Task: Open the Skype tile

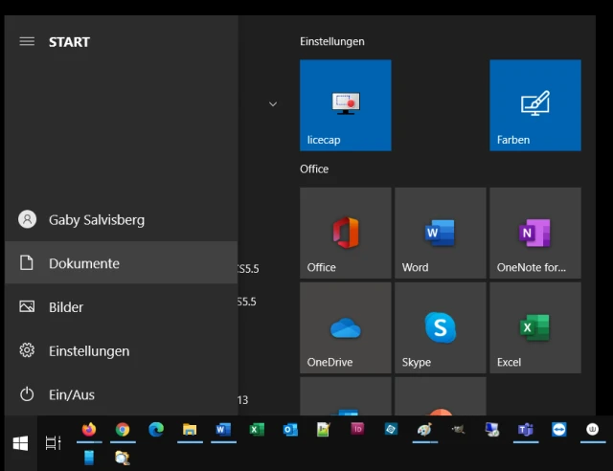Action: click(x=440, y=327)
